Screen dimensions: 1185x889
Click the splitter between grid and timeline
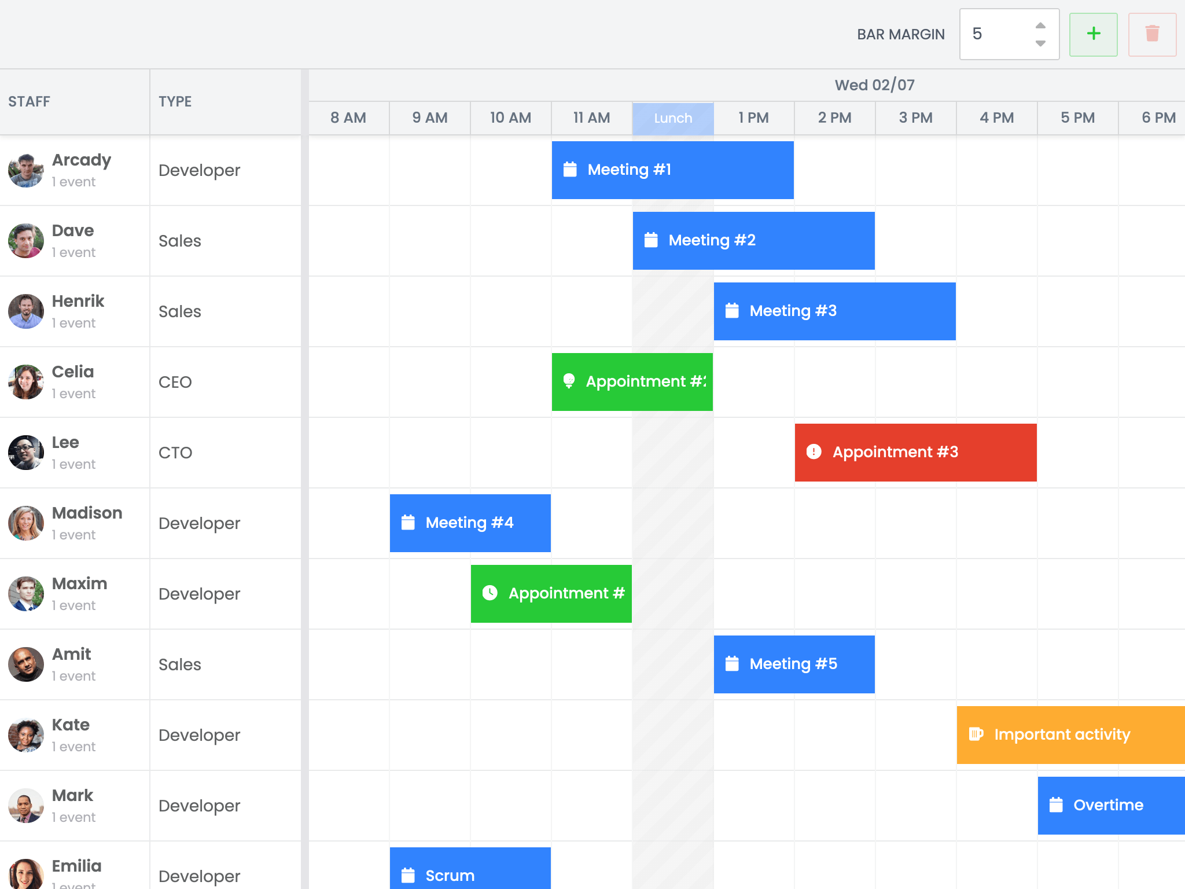coord(304,463)
